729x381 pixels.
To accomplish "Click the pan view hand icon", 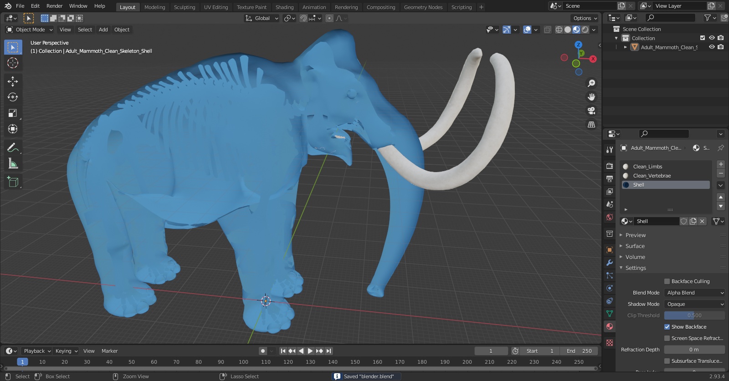I will [591, 97].
